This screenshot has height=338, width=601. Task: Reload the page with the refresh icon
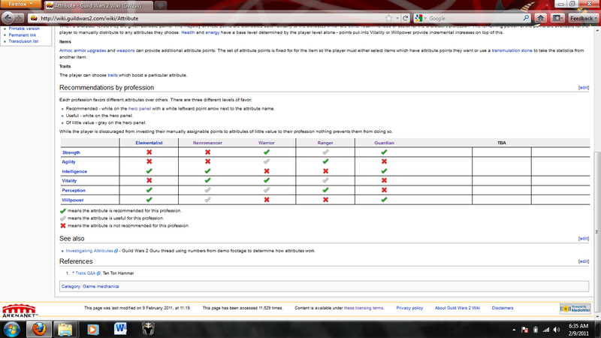coord(405,18)
